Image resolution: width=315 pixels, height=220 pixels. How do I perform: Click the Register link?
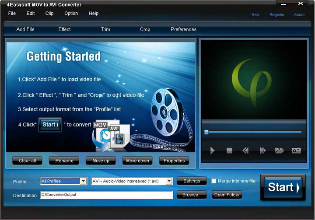coord(277,15)
